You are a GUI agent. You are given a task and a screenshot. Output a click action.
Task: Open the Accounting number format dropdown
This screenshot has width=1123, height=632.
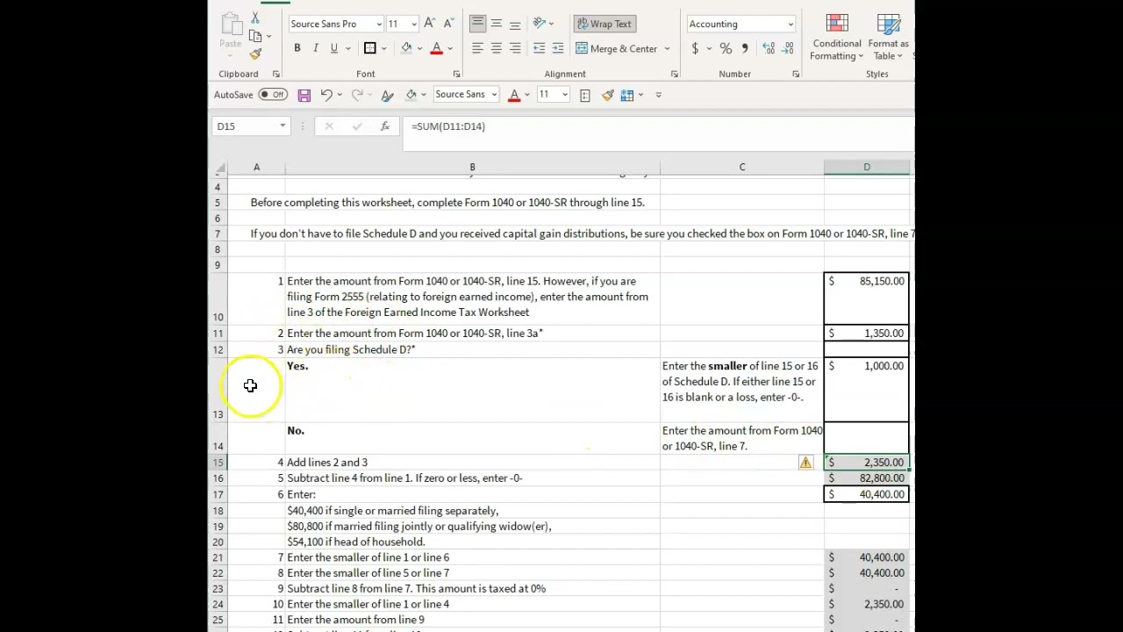click(790, 25)
